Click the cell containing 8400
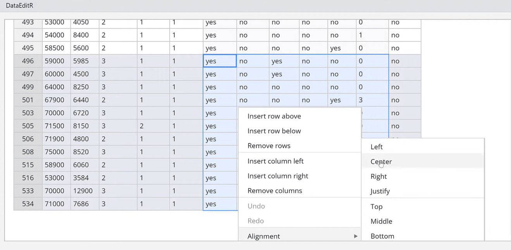The image size is (511, 250). (85, 35)
